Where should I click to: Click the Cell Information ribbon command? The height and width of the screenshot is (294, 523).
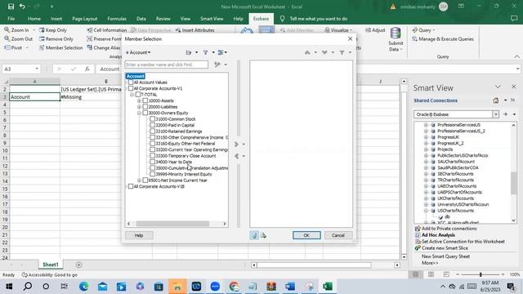[107, 30]
